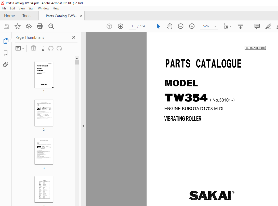Add a comment sticky note

[x=257, y=26]
